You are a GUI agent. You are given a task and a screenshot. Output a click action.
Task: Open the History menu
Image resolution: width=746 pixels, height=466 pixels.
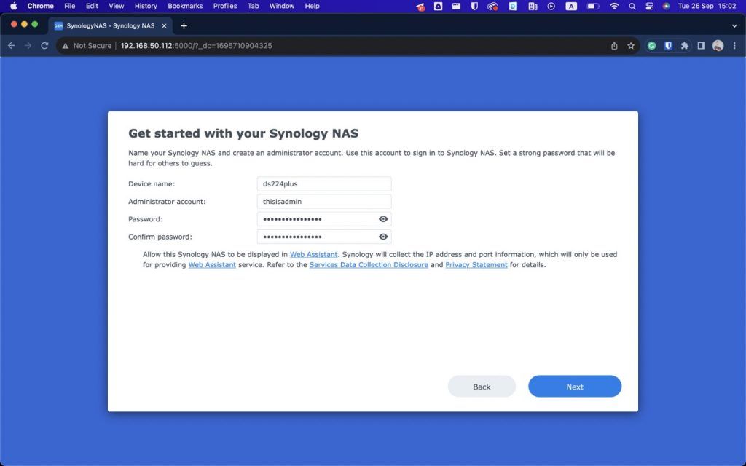pos(146,6)
